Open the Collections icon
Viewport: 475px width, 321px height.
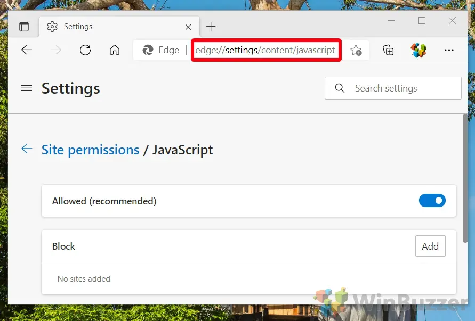(x=388, y=50)
